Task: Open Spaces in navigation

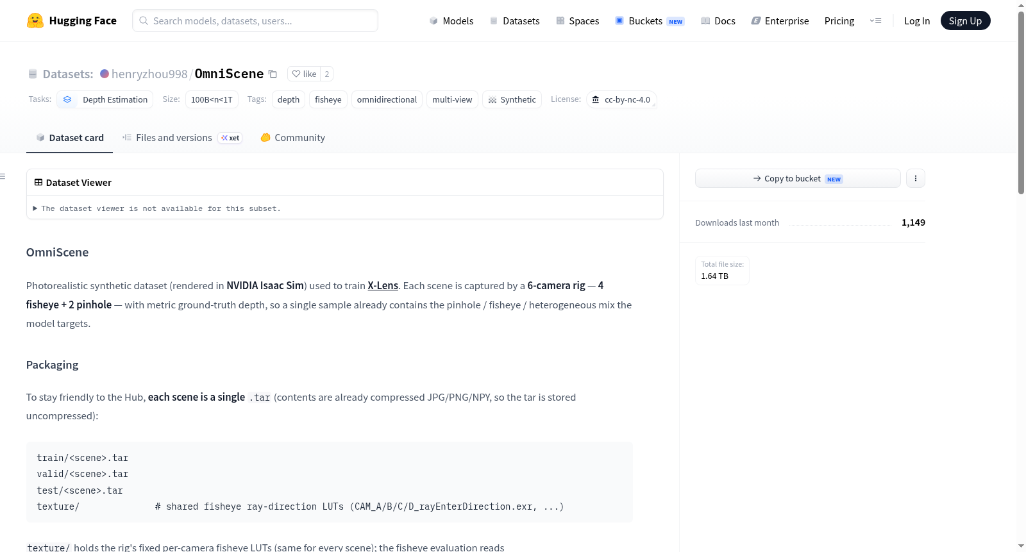Action: pos(577,21)
